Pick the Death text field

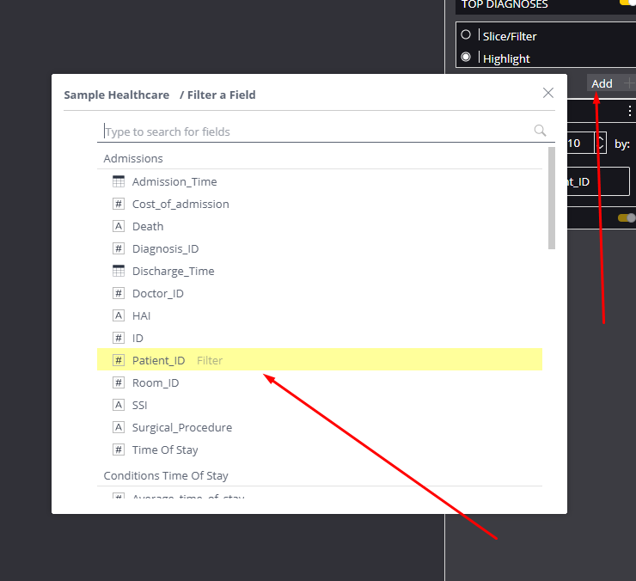pyautogui.click(x=147, y=226)
